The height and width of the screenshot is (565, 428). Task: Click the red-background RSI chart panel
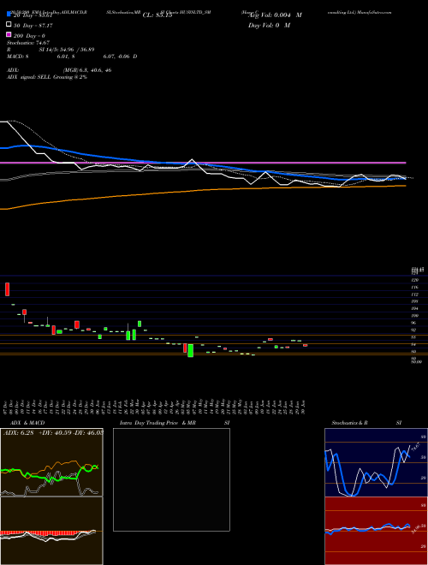tap(376, 531)
